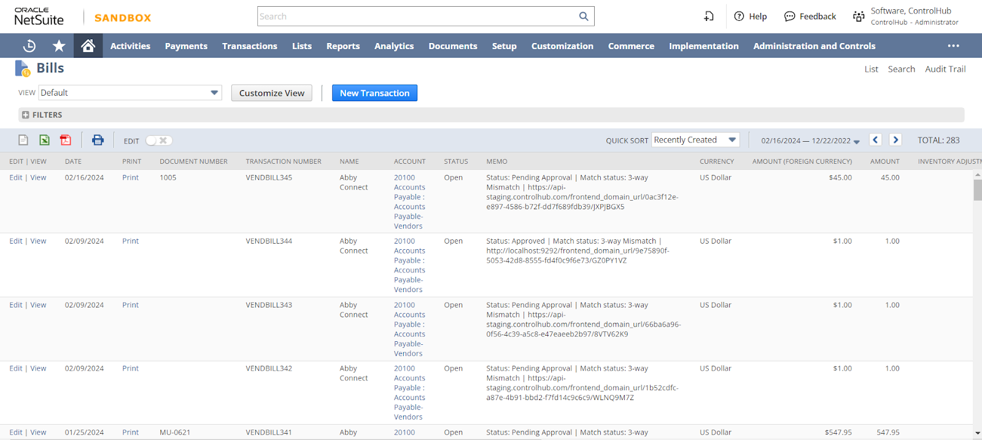
Task: Go to next page of results
Action: pos(895,140)
